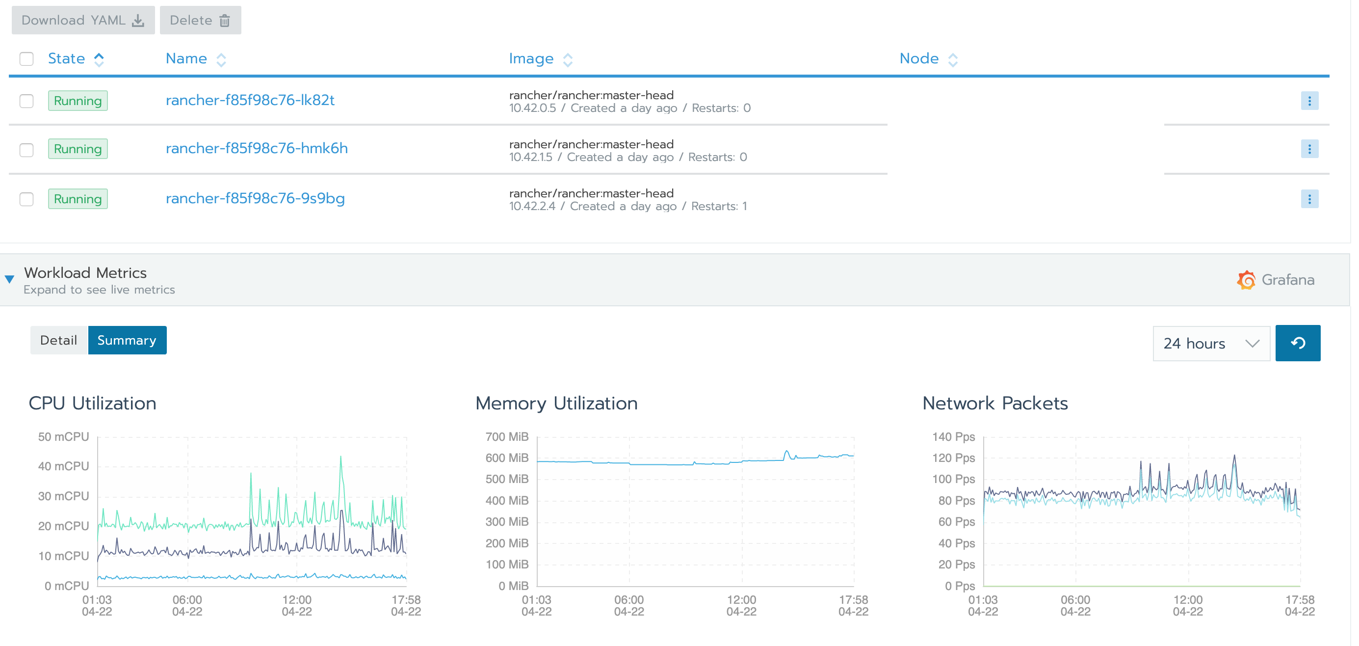
Task: Open the kebab menu for rancher-f85f98c76-9s9bg
Action: (x=1310, y=199)
